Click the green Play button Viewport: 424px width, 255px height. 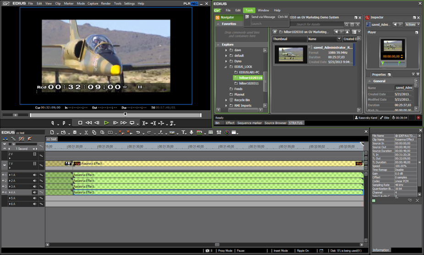click(x=106, y=123)
